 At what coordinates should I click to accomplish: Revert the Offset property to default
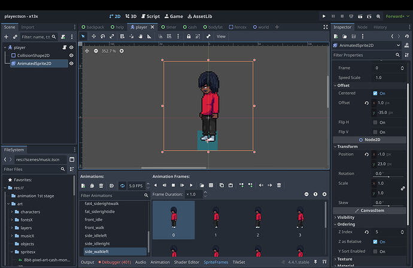point(366,103)
